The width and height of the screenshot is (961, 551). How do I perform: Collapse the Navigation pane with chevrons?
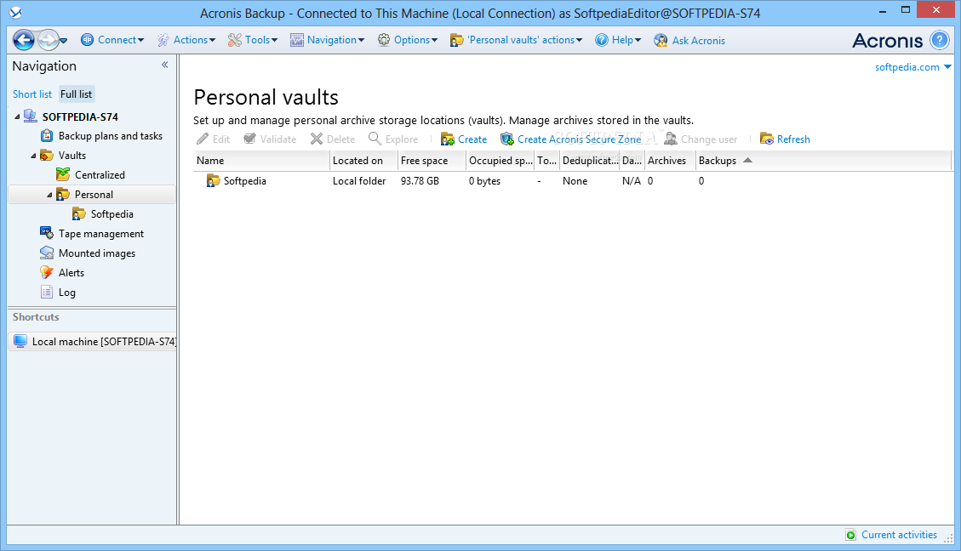[x=165, y=65]
